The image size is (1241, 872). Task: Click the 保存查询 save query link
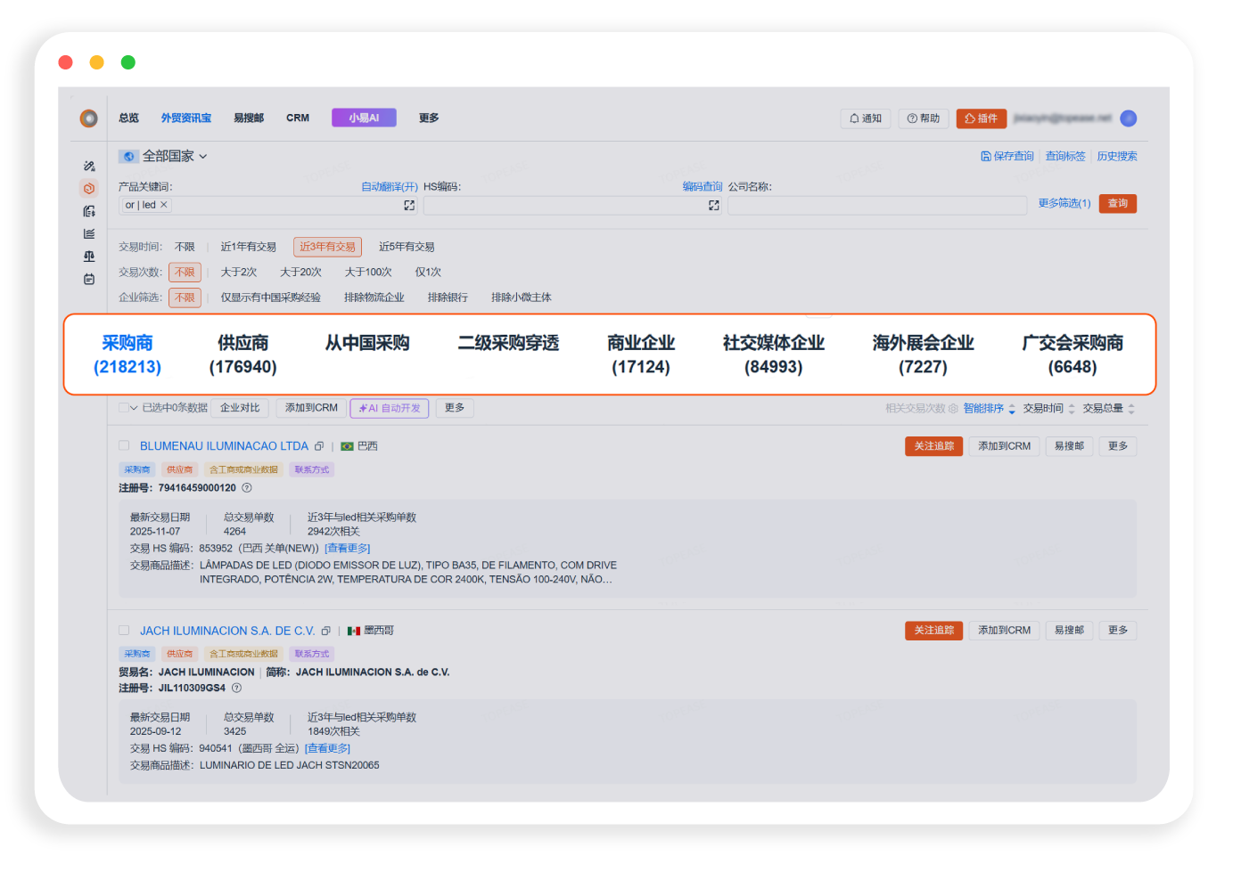coord(1007,157)
